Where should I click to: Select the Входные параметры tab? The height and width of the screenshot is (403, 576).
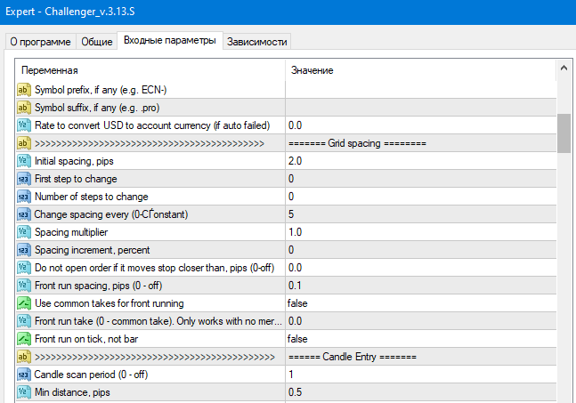pyautogui.click(x=170, y=40)
